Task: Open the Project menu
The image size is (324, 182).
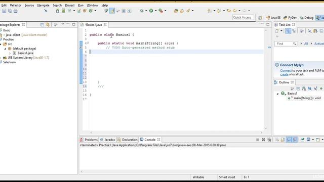Action: (70, 5)
